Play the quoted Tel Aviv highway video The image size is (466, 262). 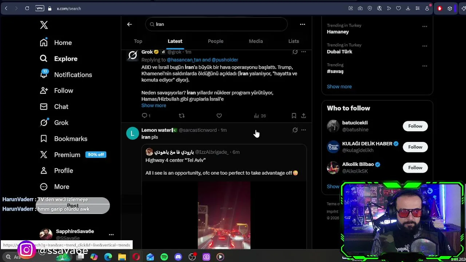coord(224,215)
